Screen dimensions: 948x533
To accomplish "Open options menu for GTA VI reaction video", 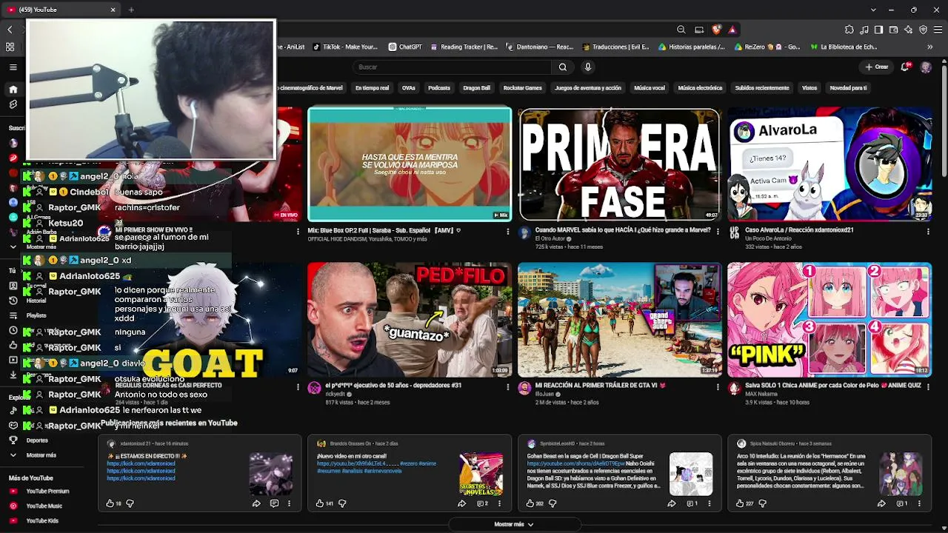I will [718, 386].
